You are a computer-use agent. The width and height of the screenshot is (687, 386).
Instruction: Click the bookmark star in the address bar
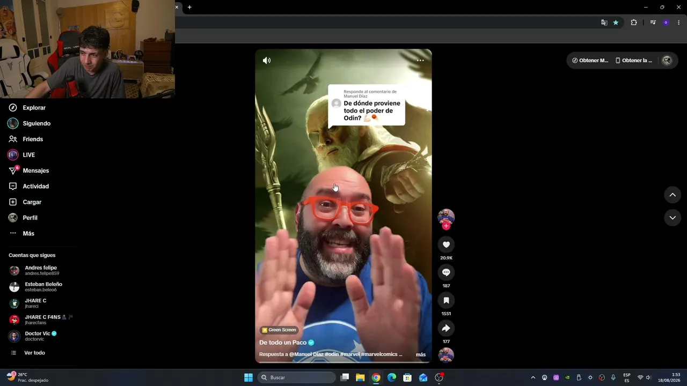[x=616, y=23]
